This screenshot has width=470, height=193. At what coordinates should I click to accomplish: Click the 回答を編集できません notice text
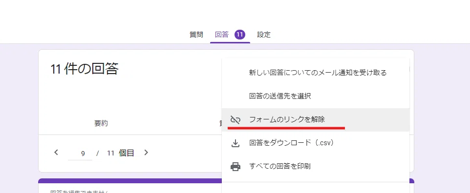(79, 192)
